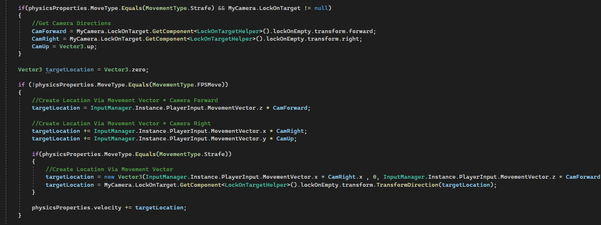601x225 pixels.
Task: Click comment "//Create Location Via Movement Vector * Camera Forward"
Action: click(x=125, y=100)
